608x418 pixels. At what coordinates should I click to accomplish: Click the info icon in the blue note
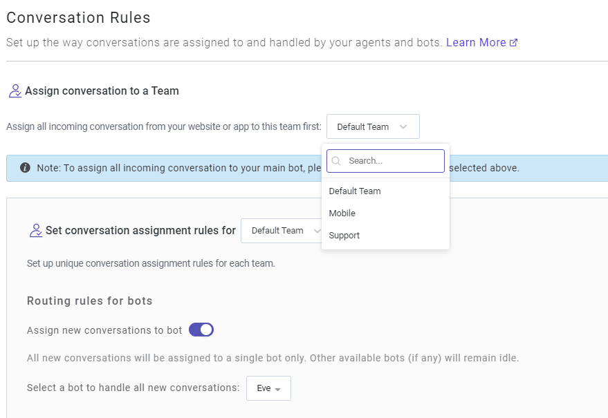pos(25,168)
